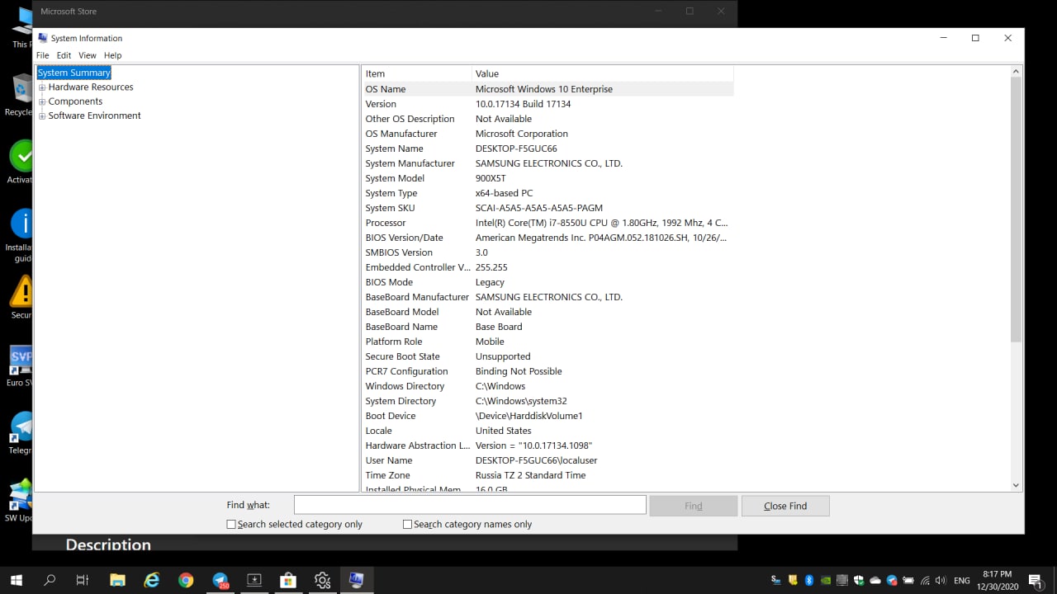Select the 'OS Name' row
This screenshot has height=594, width=1057.
pos(547,89)
